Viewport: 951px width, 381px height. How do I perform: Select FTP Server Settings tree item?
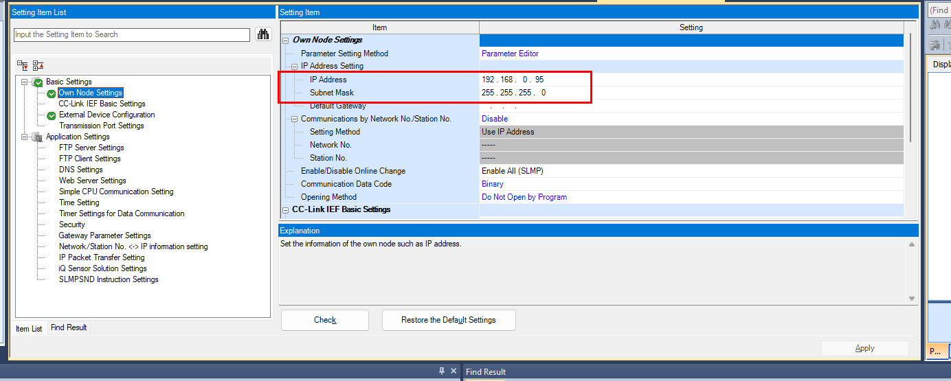tap(91, 148)
